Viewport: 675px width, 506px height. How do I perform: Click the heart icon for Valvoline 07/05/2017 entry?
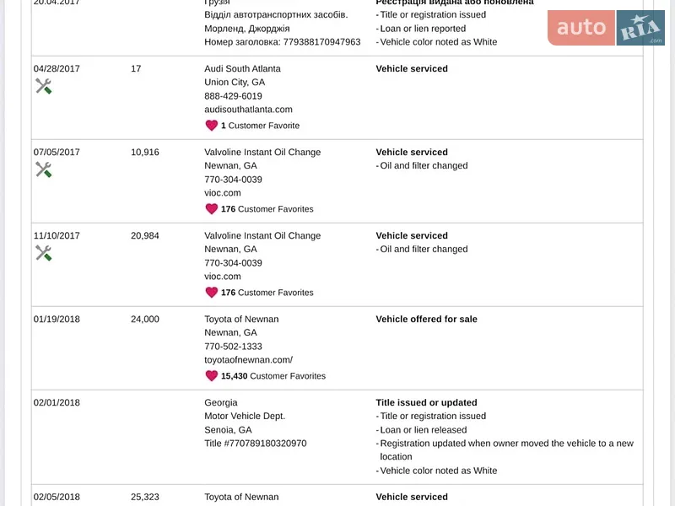[x=212, y=209]
